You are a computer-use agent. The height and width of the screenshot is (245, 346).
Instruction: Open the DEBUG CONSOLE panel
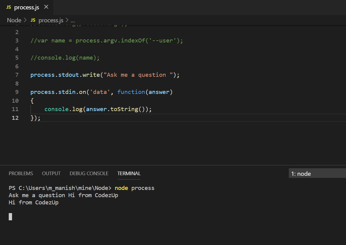[89, 173]
